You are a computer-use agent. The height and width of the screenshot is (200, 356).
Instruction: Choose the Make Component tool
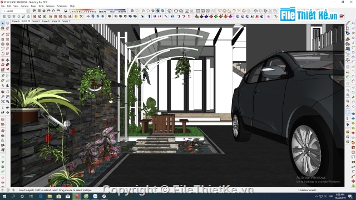pyautogui.click(x=7, y=23)
